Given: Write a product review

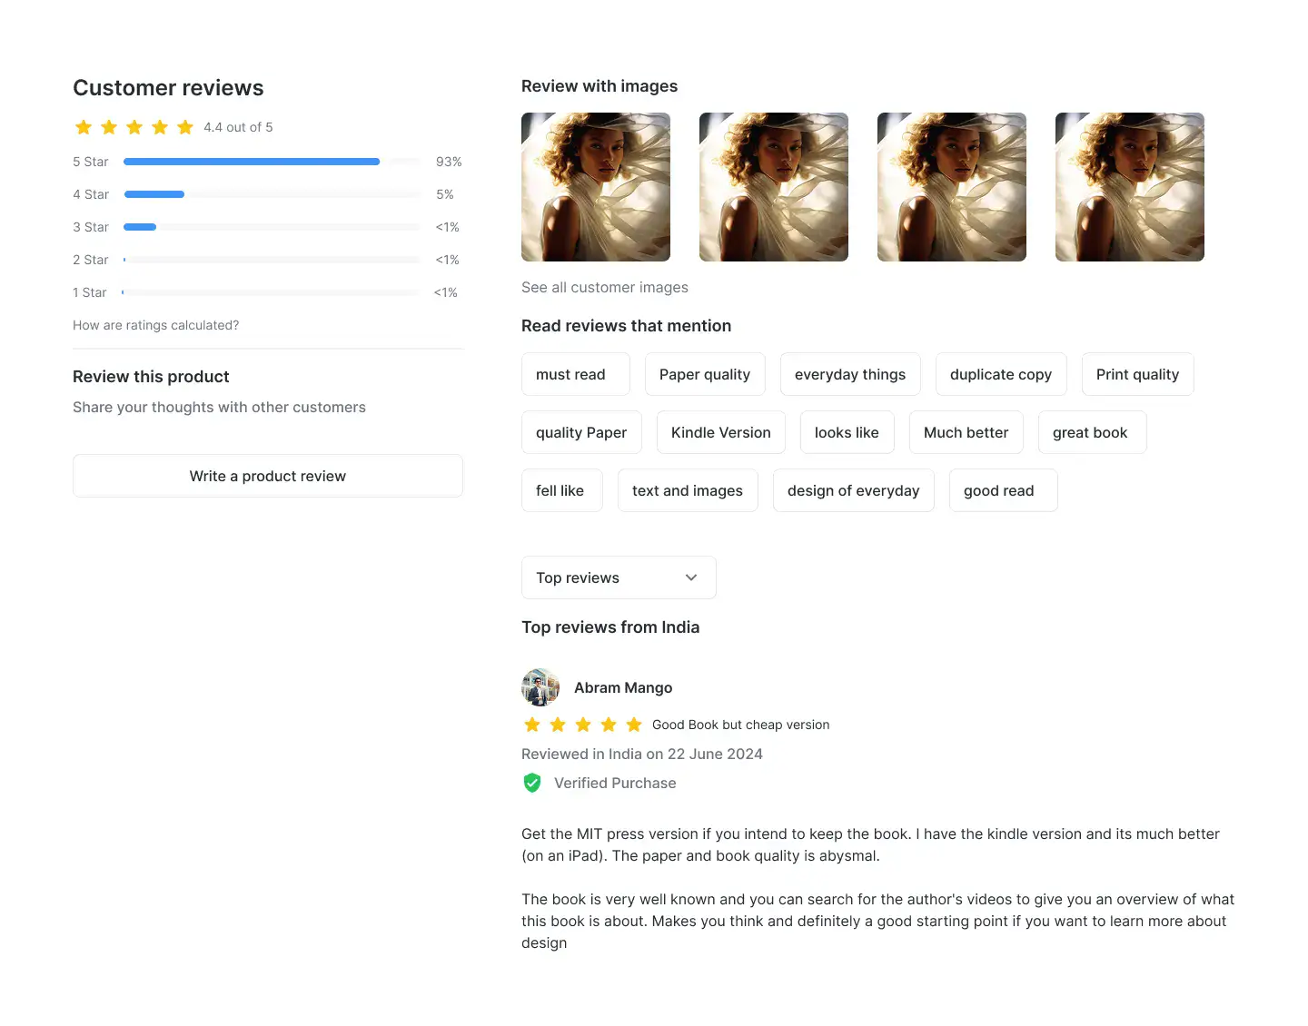Looking at the screenshot, I should (x=268, y=476).
